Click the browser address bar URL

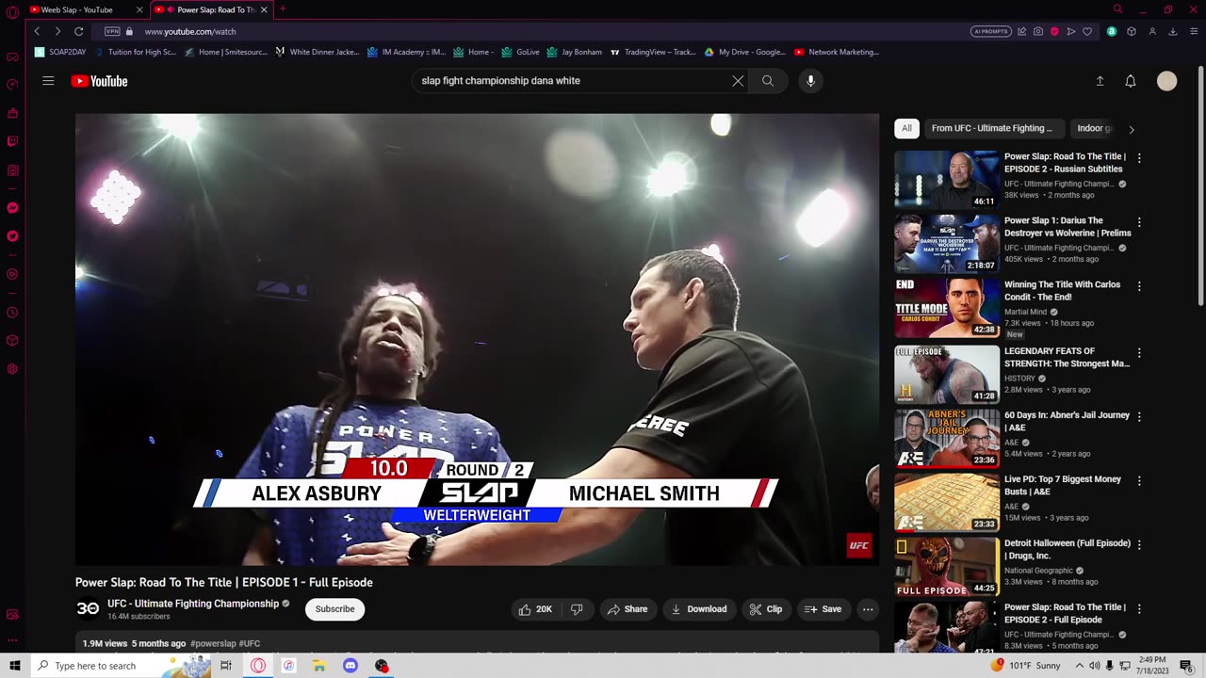190,31
